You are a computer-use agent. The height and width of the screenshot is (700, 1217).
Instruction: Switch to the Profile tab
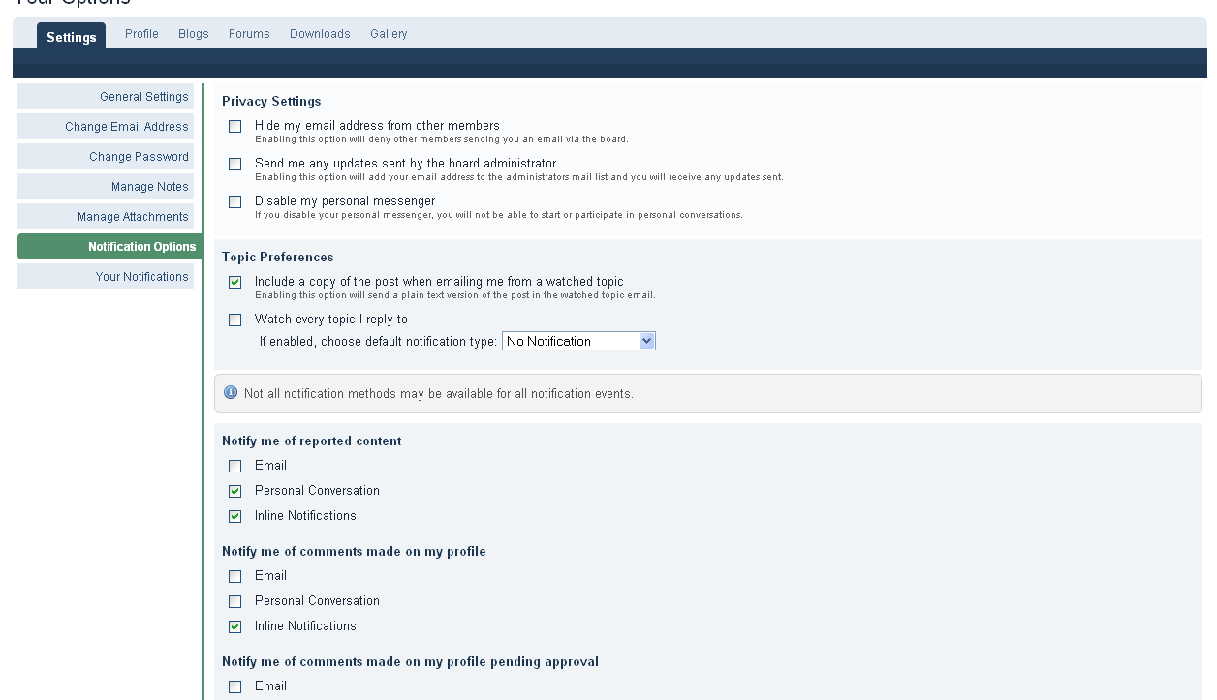click(x=141, y=34)
